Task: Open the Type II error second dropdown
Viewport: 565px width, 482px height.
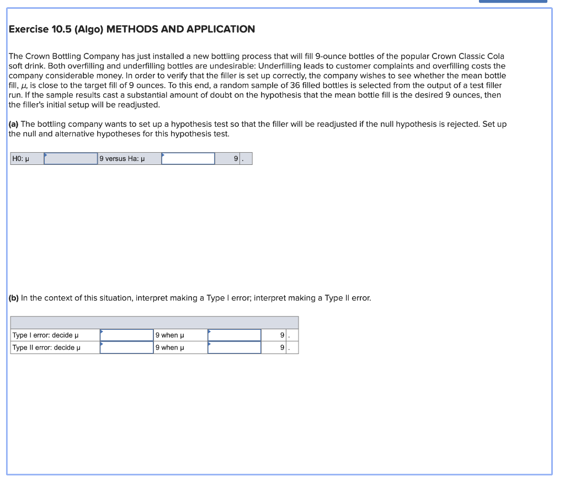Action: 234,347
